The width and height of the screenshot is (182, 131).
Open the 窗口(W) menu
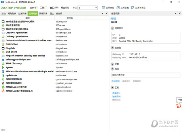(x=54, y=8)
